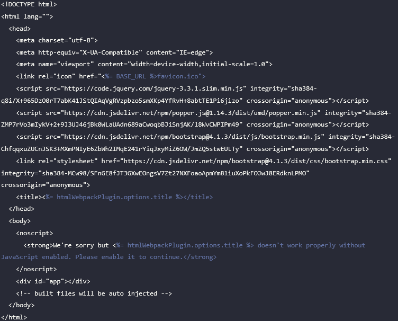Click the viewport meta tag line
Image resolution: width=398 pixels, height=321 pixels.
(144, 64)
